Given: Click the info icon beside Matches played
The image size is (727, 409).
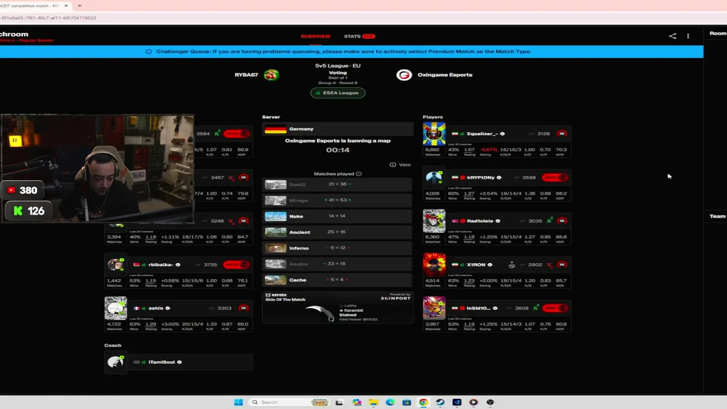Looking at the screenshot, I should pos(358,174).
